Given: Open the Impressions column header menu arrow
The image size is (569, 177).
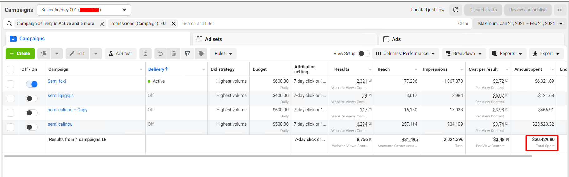Looking at the screenshot, I should [462, 69].
